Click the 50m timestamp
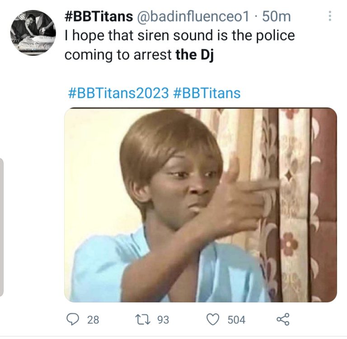 [x=277, y=16]
